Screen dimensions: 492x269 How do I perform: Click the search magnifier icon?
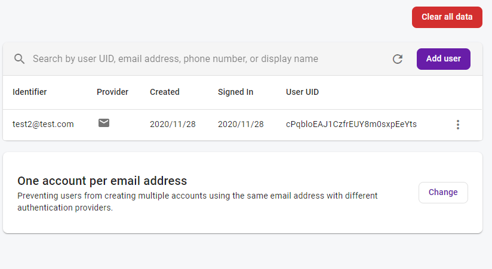tap(19, 58)
